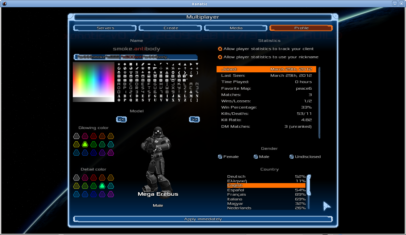Pick the rocket symbol from character grid
Image resolution: width=406 pixels, height=235 pixels.
pyautogui.click(x=137, y=68)
